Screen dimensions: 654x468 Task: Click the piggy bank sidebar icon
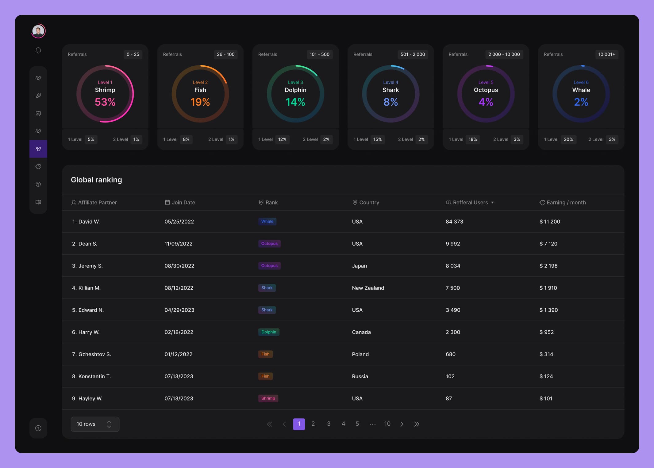tap(38, 166)
